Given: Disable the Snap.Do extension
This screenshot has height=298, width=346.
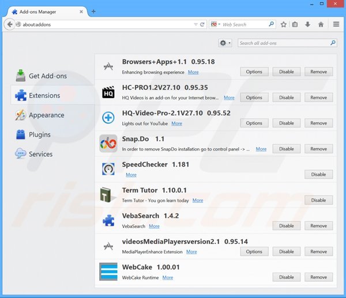Looking at the screenshot, I should (287, 149).
